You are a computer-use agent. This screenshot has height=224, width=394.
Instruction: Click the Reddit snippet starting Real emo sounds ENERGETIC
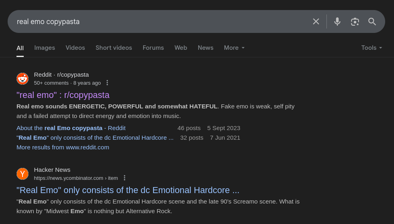[155, 111]
